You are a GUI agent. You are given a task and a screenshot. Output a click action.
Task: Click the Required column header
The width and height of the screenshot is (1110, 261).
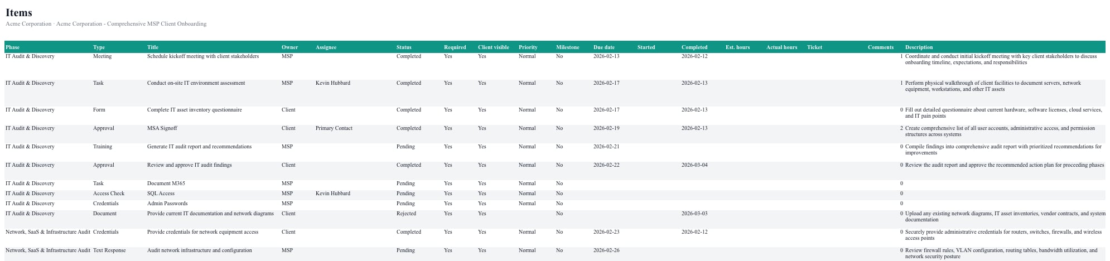pos(455,47)
